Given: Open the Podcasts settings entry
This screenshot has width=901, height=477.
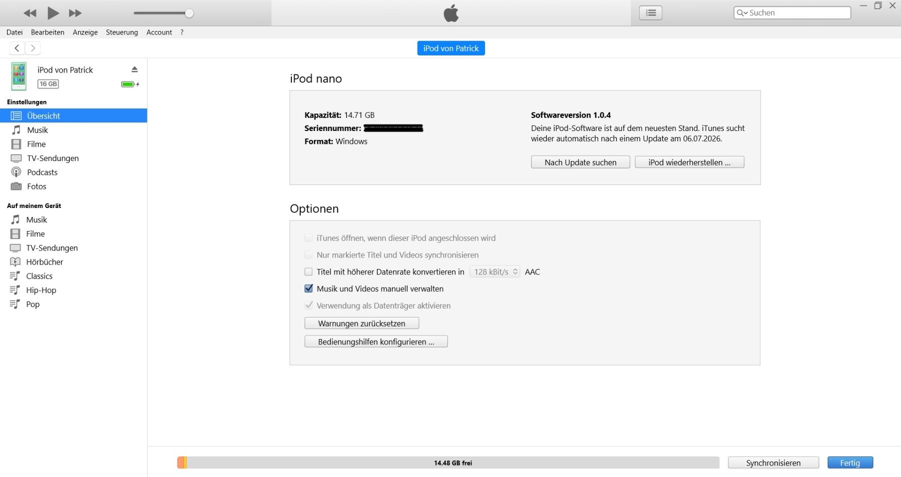Looking at the screenshot, I should 74,172.
